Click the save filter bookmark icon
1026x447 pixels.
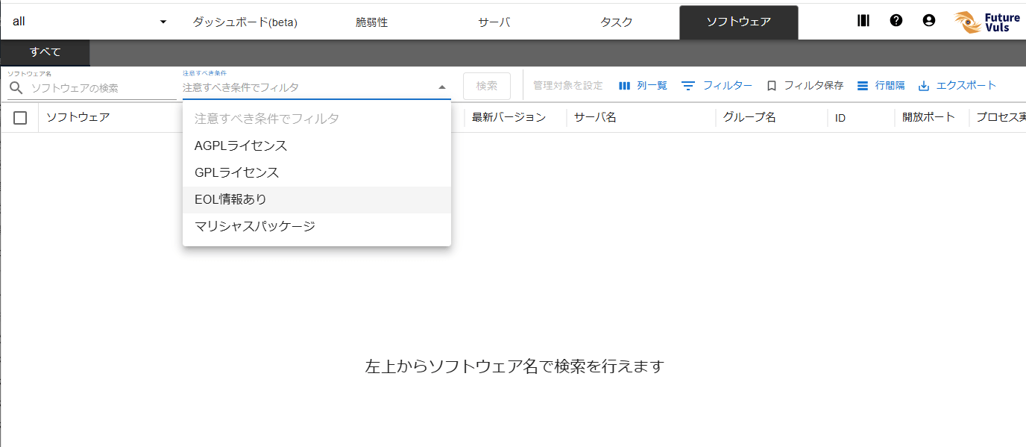pyautogui.click(x=772, y=86)
